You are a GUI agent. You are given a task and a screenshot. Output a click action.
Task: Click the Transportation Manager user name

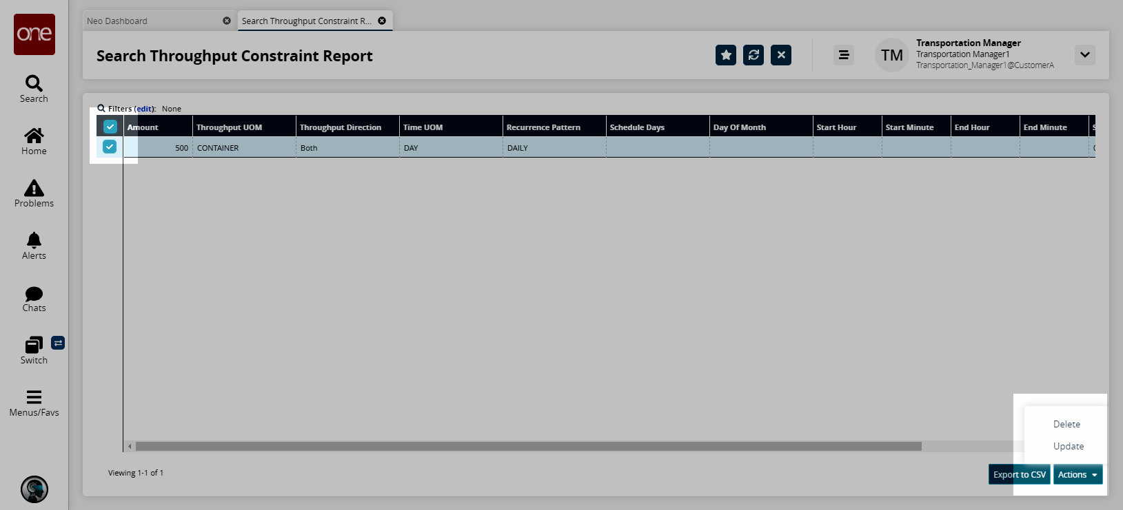point(969,43)
